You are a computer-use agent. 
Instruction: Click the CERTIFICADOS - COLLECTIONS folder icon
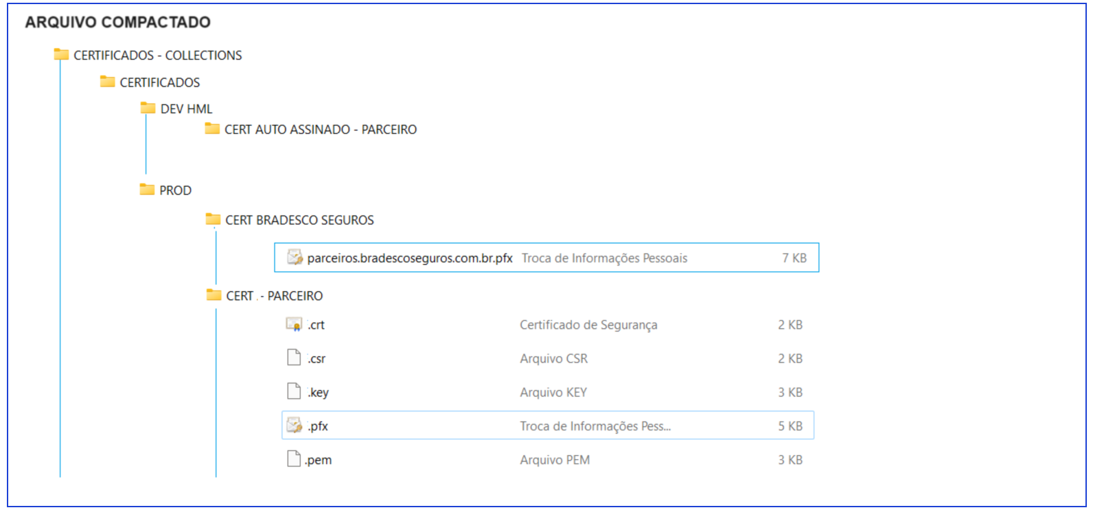coord(61,54)
